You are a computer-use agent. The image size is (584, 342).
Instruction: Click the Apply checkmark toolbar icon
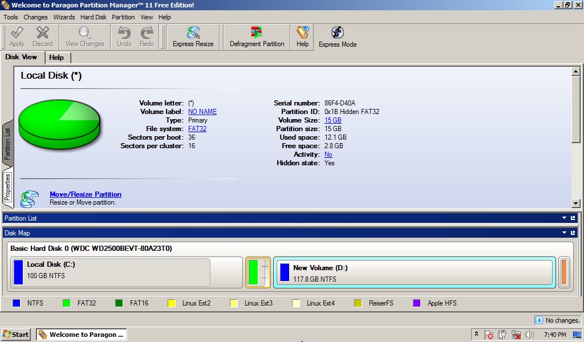click(17, 32)
